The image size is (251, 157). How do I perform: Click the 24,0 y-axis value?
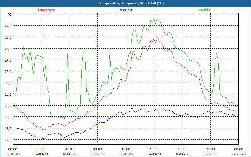[x=8, y=60]
